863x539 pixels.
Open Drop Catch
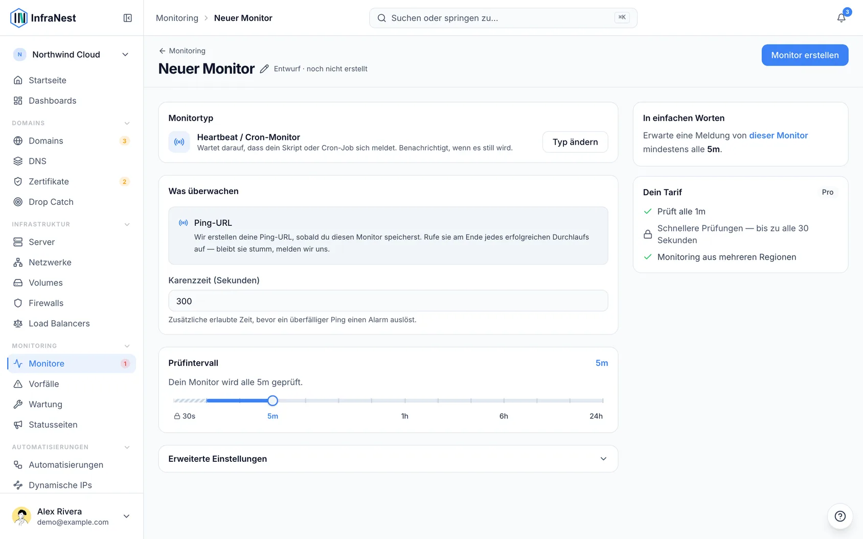[x=72, y=202]
